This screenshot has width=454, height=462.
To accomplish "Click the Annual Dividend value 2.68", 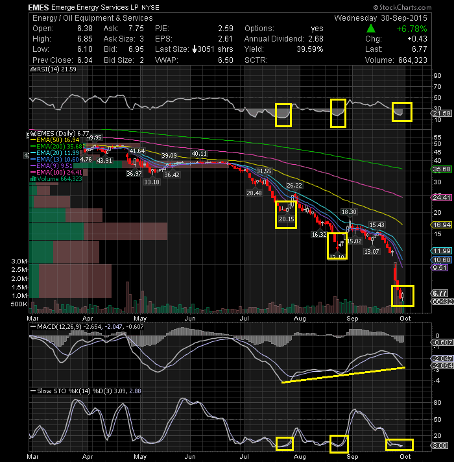I will pos(316,39).
